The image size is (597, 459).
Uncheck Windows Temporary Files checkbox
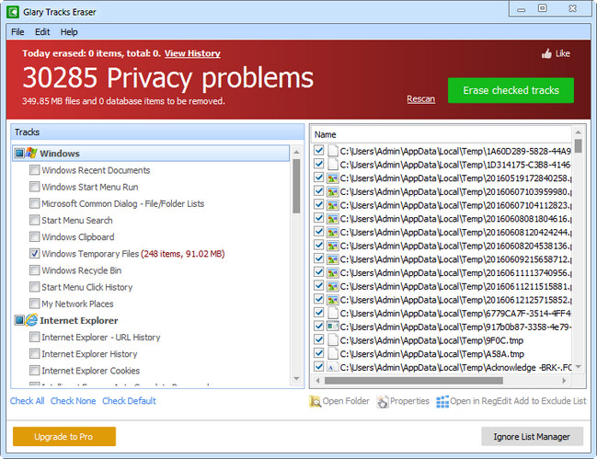[35, 254]
